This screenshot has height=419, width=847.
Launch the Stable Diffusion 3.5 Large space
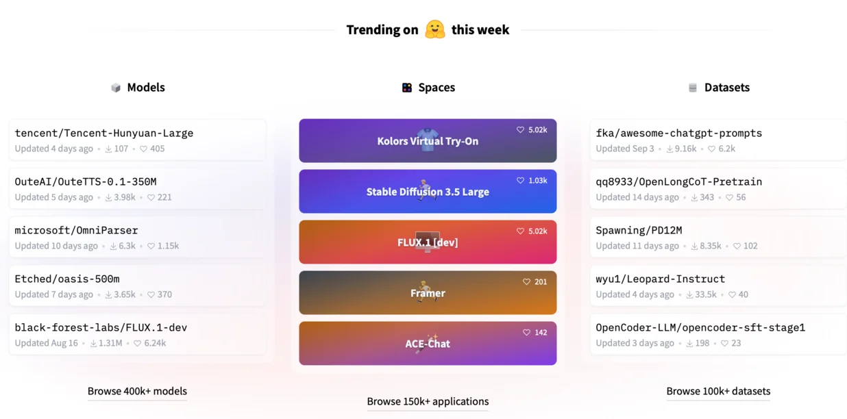coord(428,192)
